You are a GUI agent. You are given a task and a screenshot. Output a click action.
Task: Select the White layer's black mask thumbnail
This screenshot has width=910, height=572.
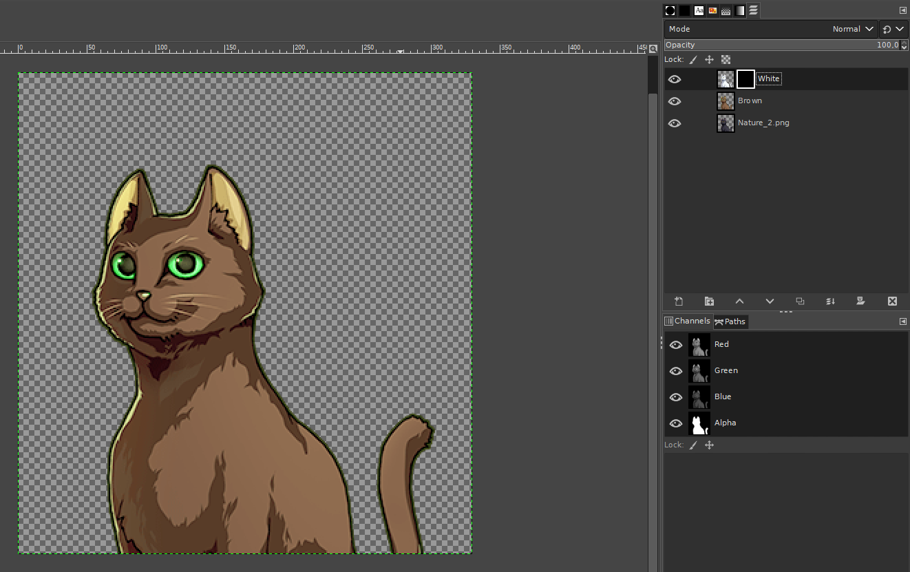tap(745, 79)
